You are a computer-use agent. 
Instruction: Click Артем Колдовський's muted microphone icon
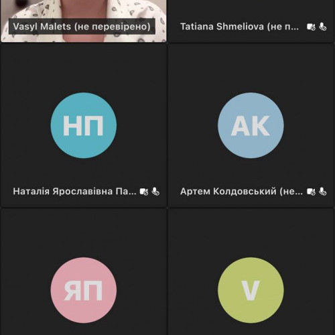(x=323, y=192)
